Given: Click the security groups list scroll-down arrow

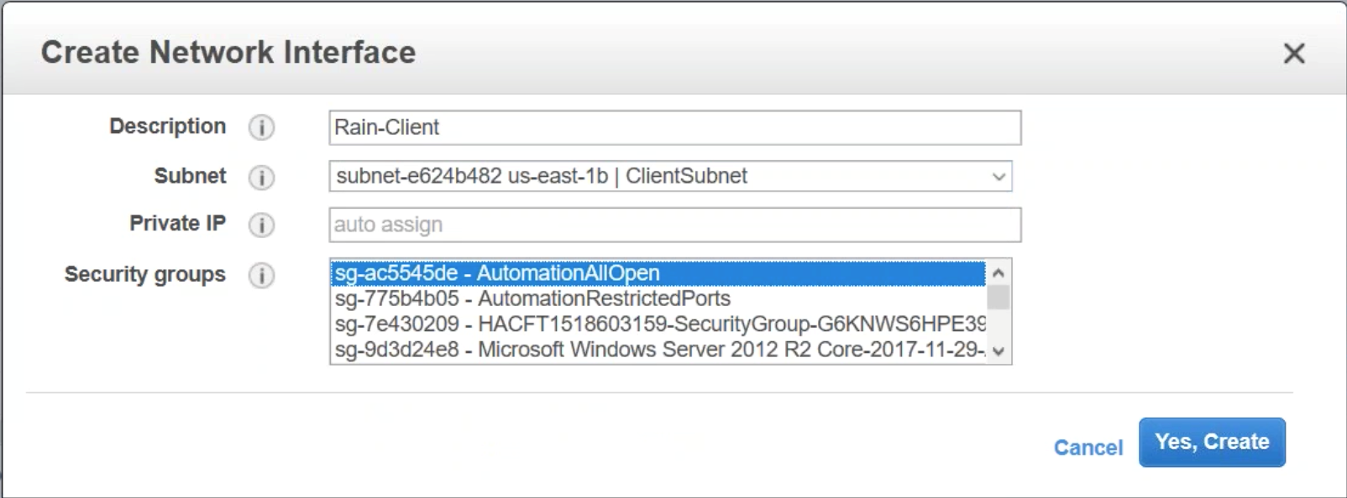Looking at the screenshot, I should click(x=998, y=351).
